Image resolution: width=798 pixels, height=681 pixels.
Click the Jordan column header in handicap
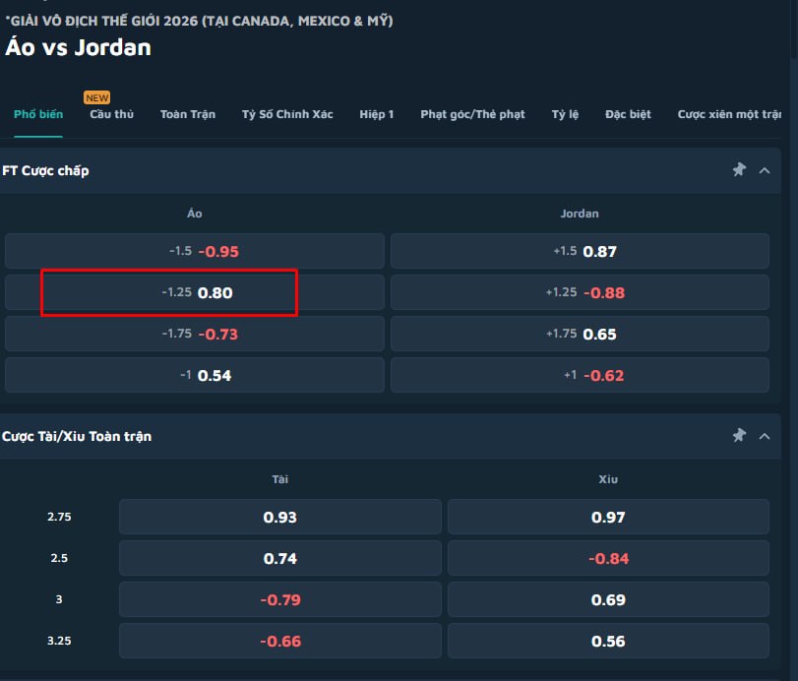[x=580, y=214]
